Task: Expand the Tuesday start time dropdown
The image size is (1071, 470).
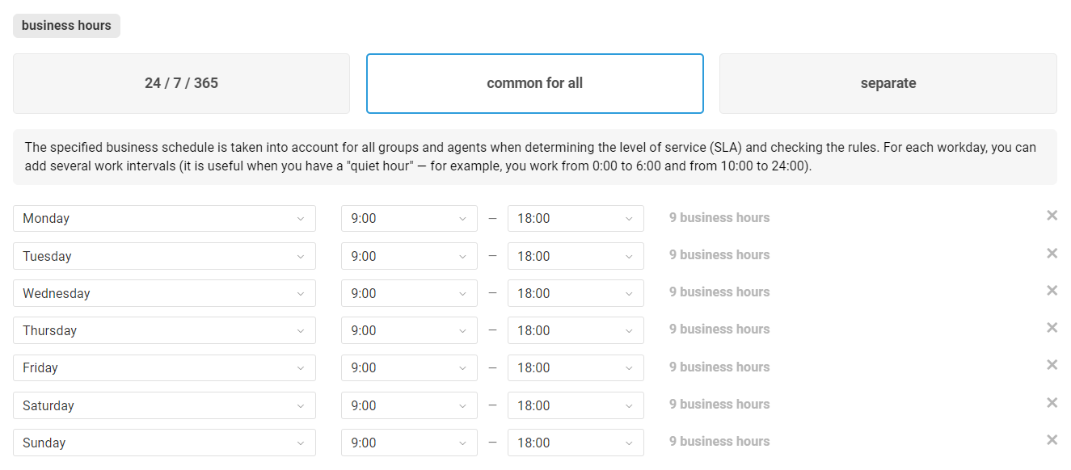Action: click(409, 256)
